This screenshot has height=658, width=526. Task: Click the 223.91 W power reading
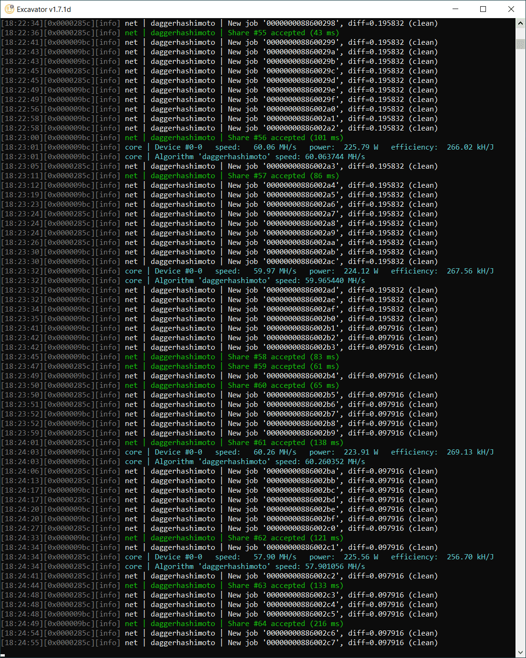pos(361,452)
